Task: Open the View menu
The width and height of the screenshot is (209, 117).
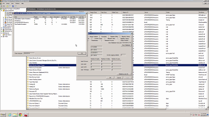Action: [12, 4]
